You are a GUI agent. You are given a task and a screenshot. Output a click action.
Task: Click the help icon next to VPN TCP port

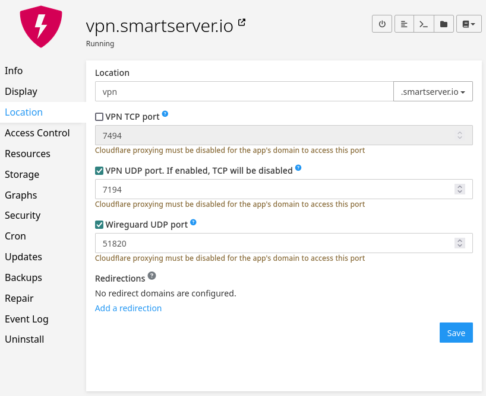pos(165,114)
